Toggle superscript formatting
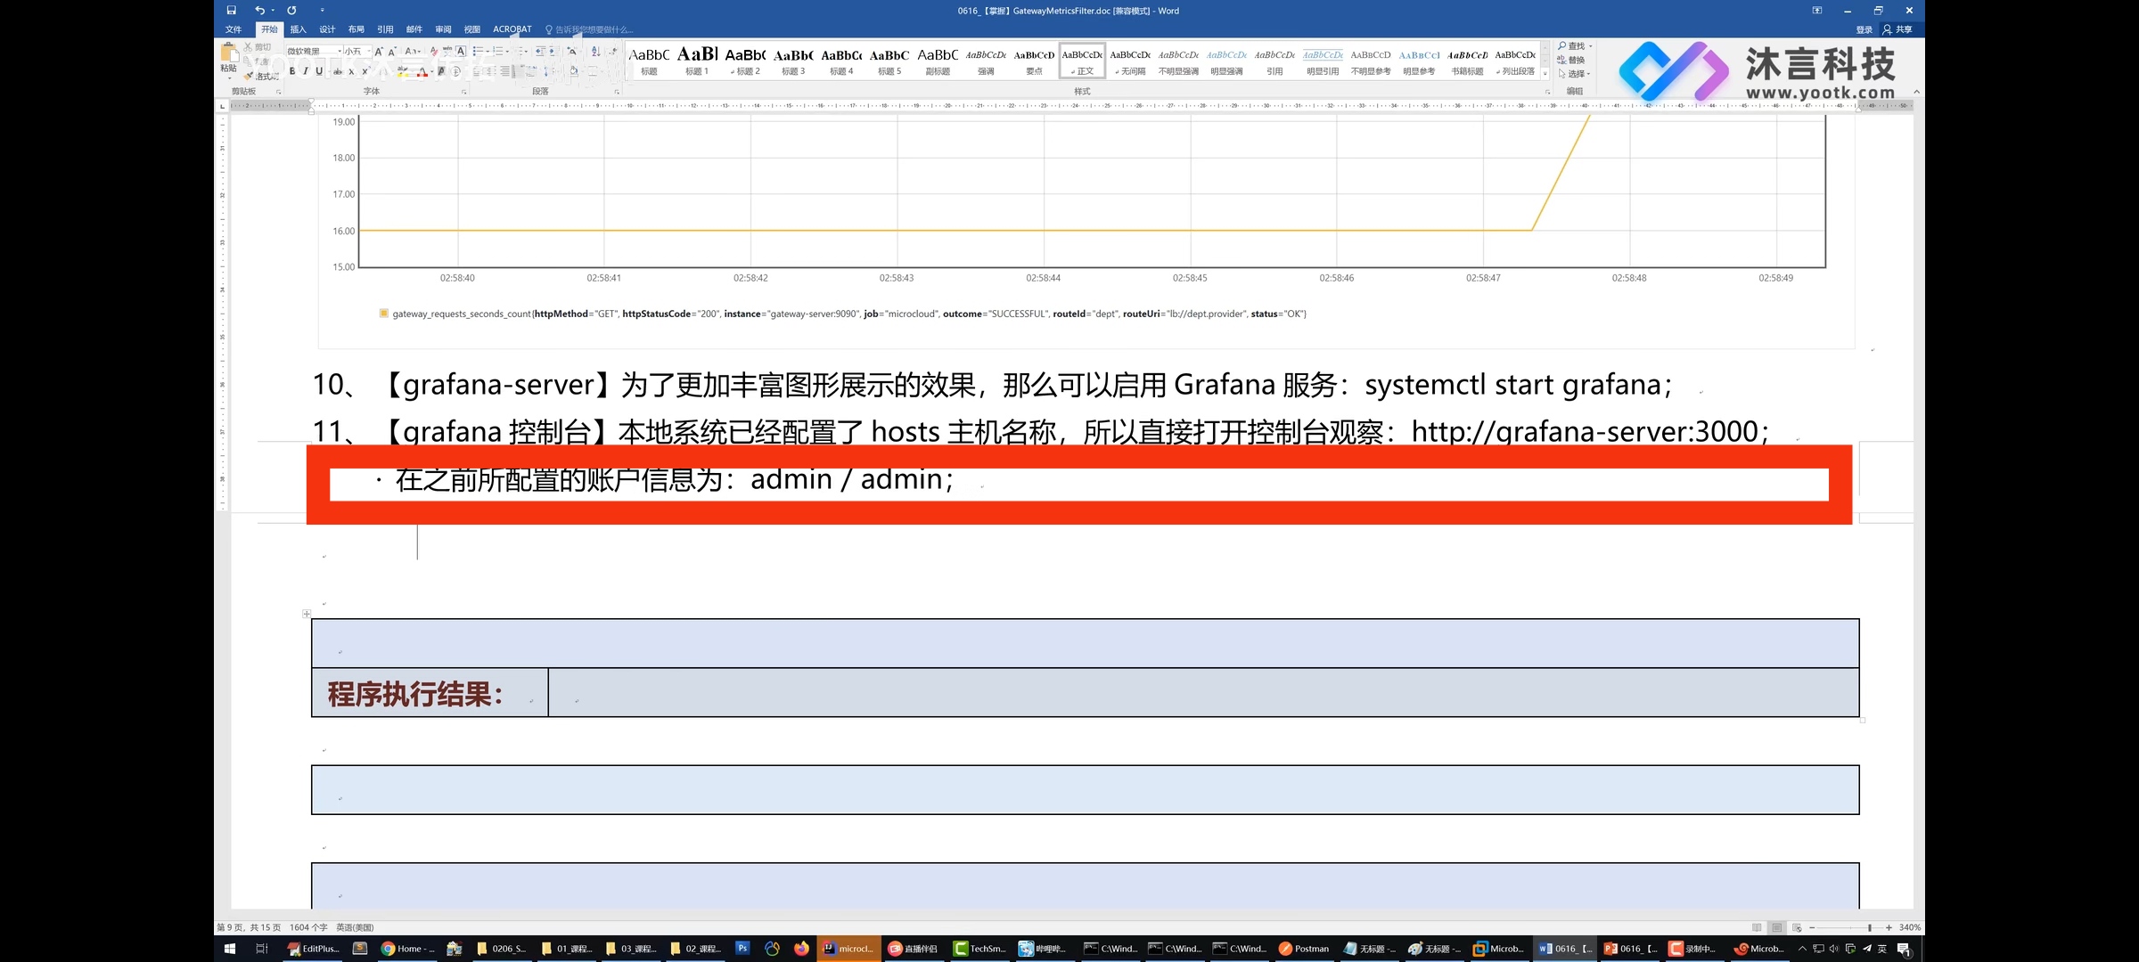Viewport: 2139px width, 962px height. (x=365, y=71)
